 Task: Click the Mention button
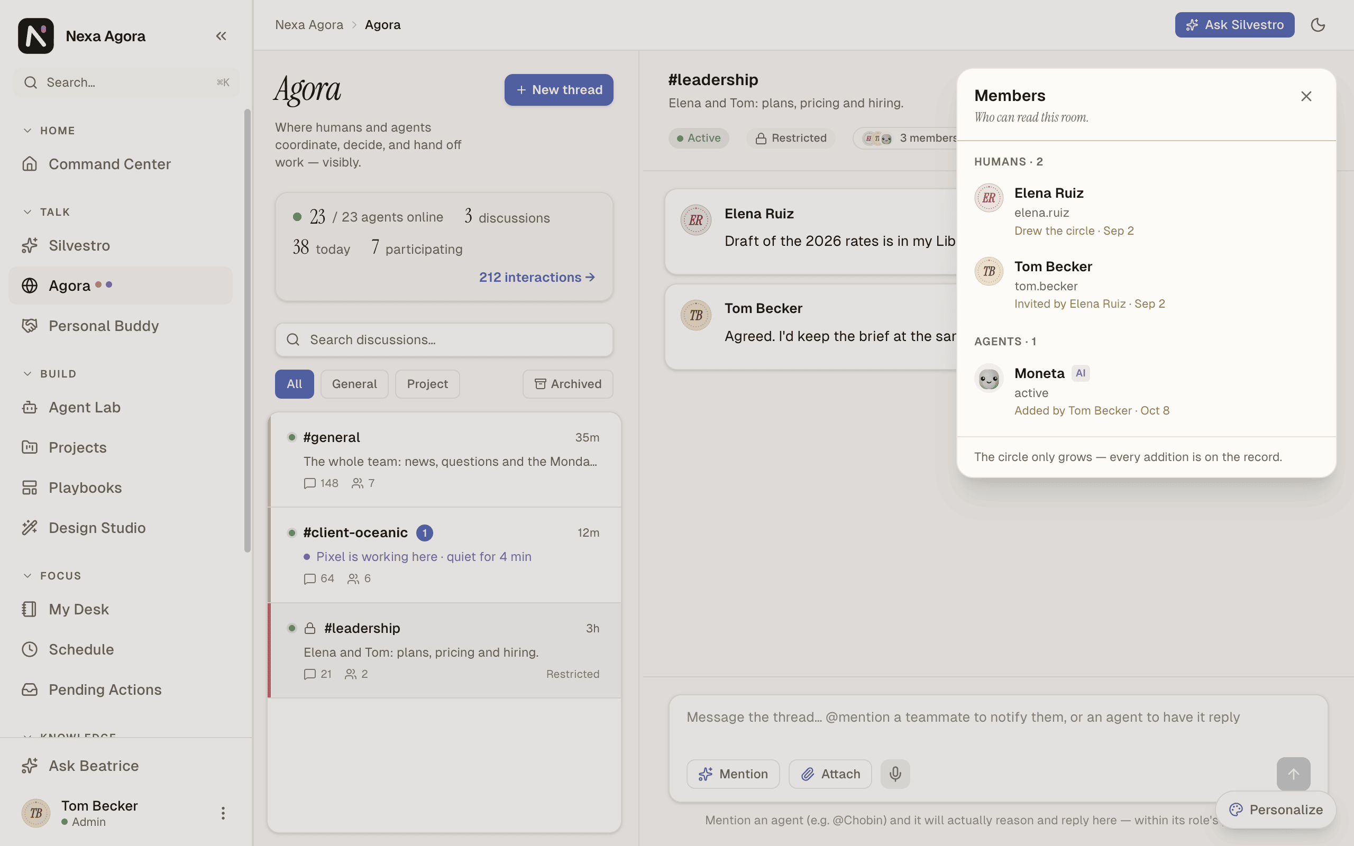pos(733,774)
